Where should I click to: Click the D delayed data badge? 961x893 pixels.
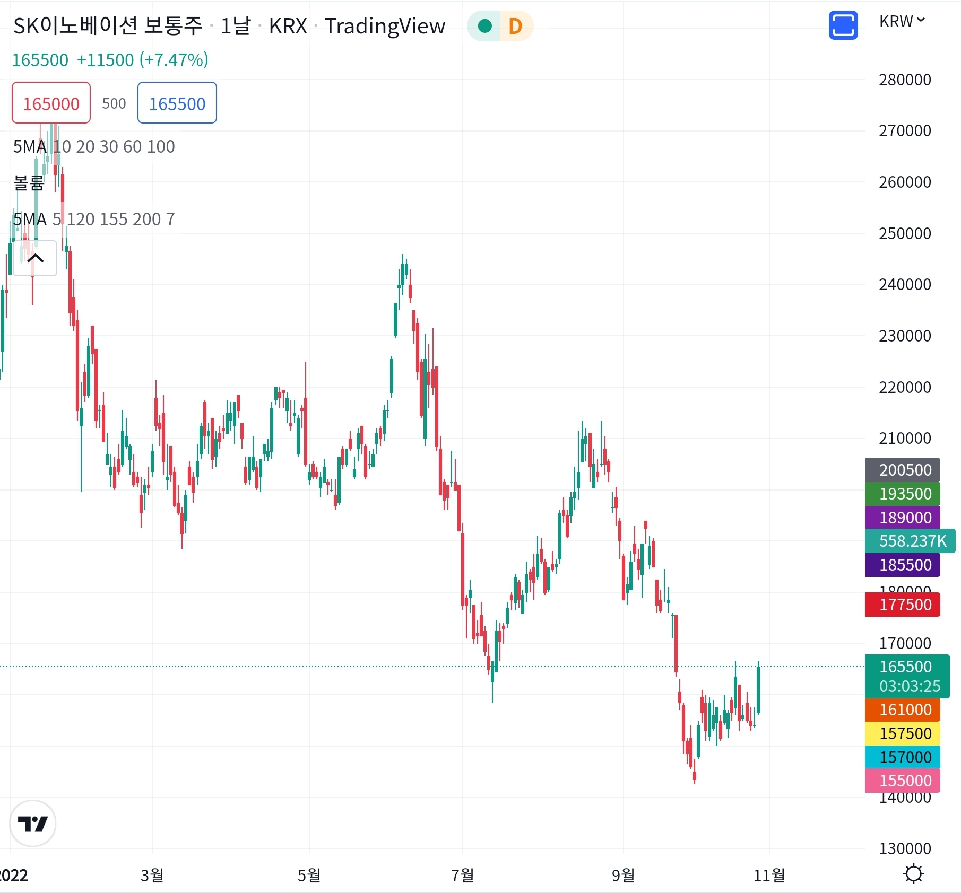pos(516,26)
